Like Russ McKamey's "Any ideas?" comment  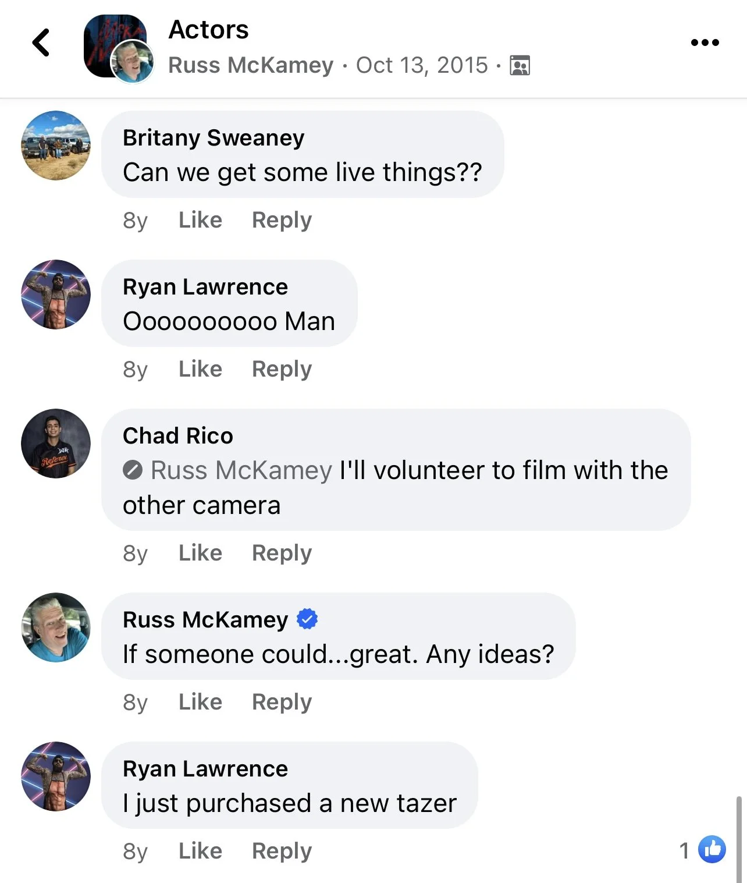point(200,702)
